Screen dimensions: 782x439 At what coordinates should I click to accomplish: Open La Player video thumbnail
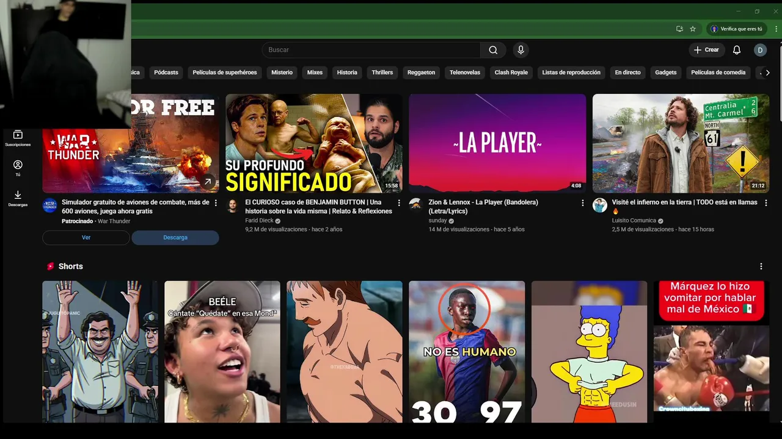coord(497,143)
